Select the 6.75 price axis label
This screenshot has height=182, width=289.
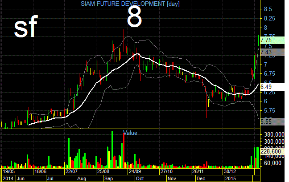point(269,74)
